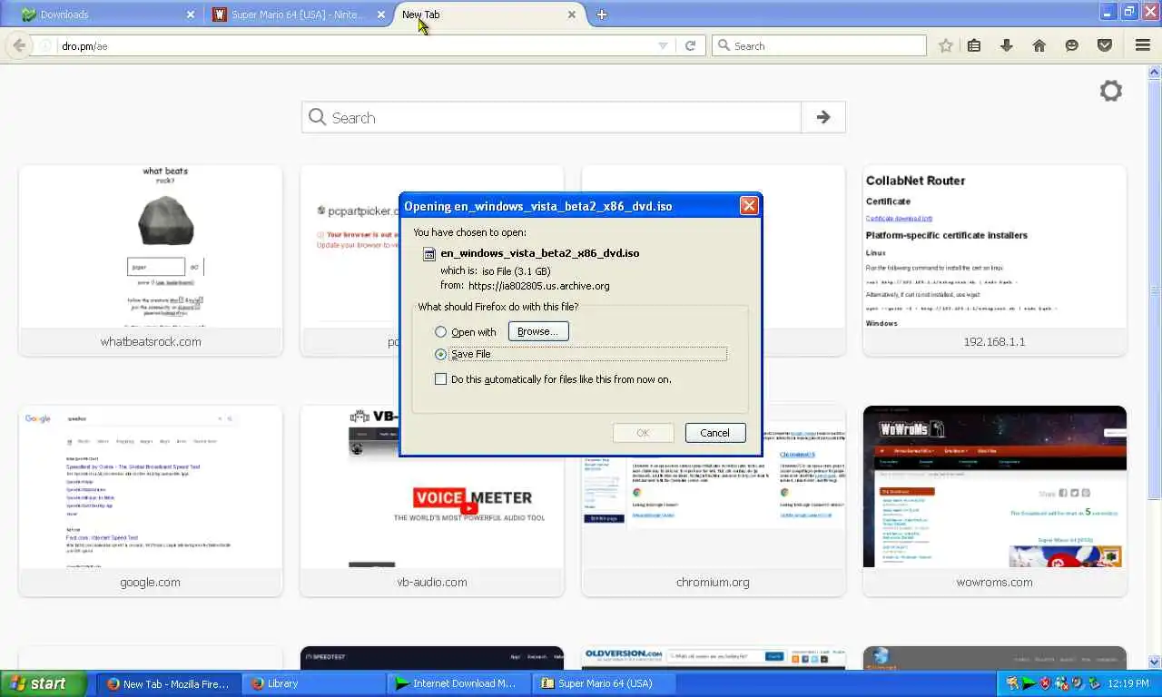Image resolution: width=1162 pixels, height=697 pixels.
Task: Click the red security shield tray icon
Action: tap(1045, 683)
